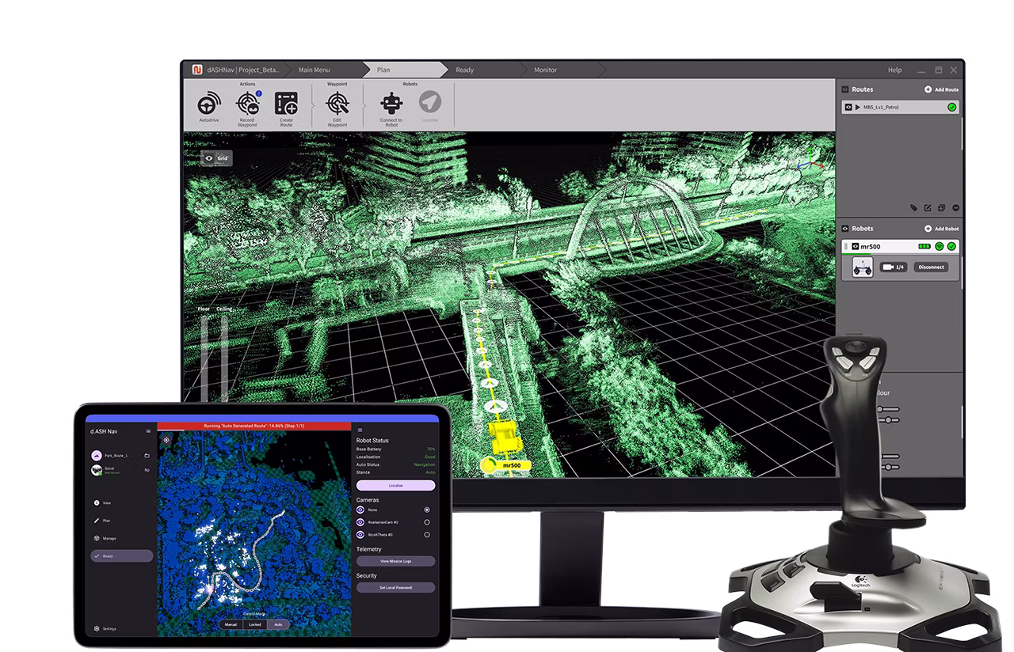Click the Connect to Robot icon
Image resolution: width=1014 pixels, height=652 pixels.
[x=391, y=103]
